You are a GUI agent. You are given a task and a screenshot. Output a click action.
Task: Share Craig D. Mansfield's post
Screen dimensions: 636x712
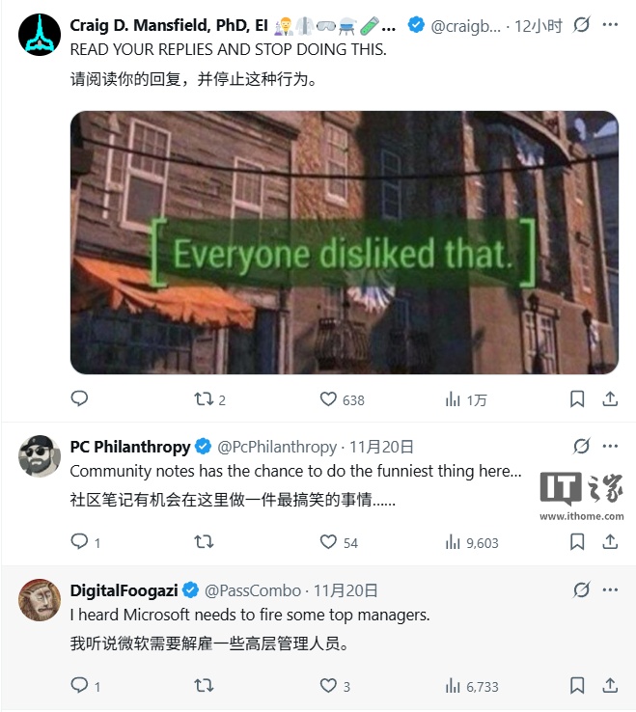point(610,399)
